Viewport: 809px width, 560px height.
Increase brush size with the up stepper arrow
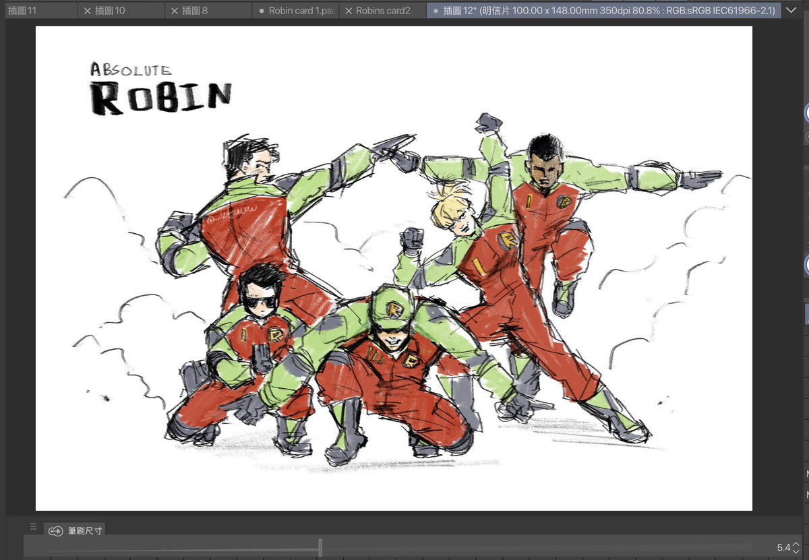pos(796,544)
